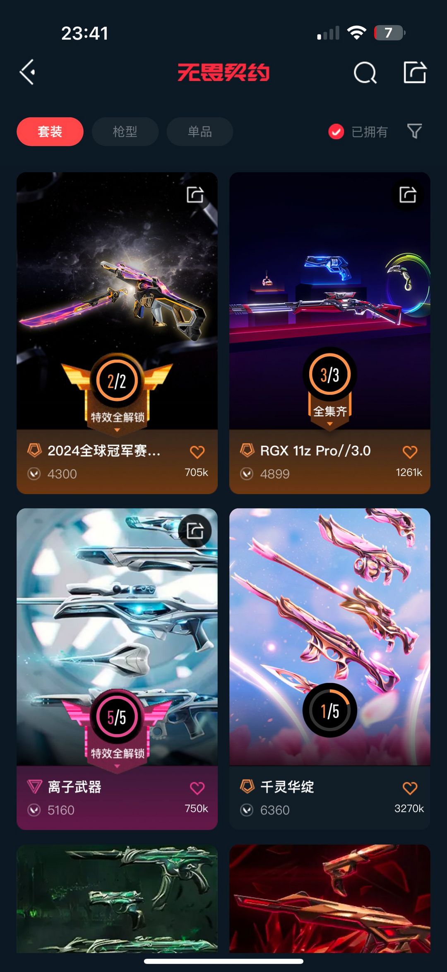Expand the 5/5 特效全解锁 pink badge

[117, 754]
